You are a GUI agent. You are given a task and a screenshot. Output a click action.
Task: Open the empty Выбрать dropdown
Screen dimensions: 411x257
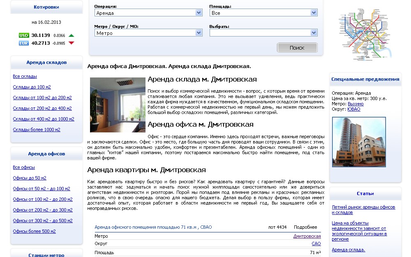click(263, 33)
